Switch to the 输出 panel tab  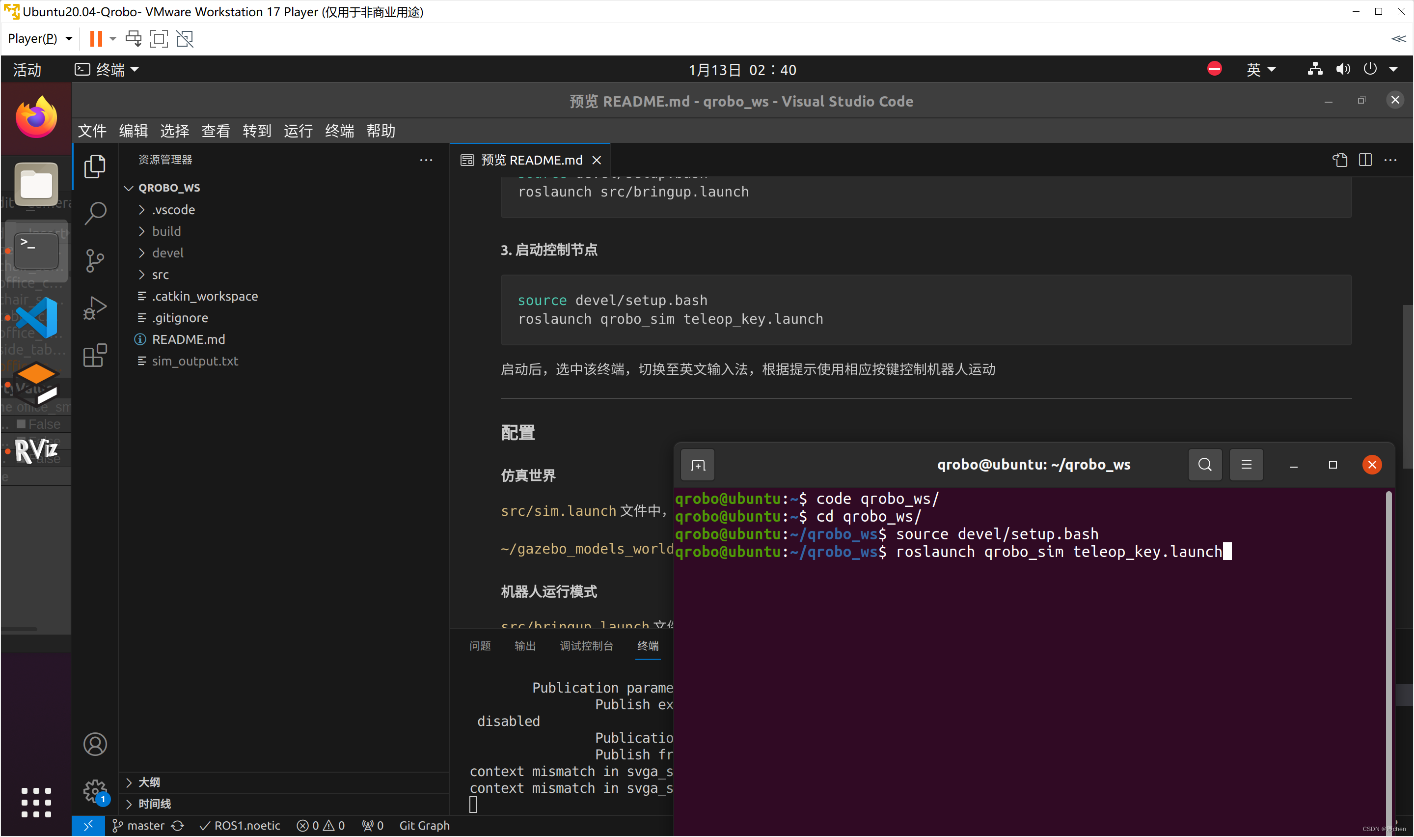[525, 646]
